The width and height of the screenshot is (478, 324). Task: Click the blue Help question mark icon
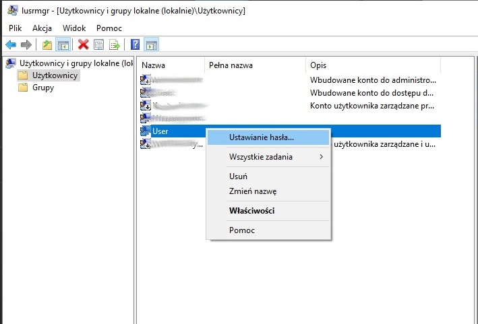135,44
